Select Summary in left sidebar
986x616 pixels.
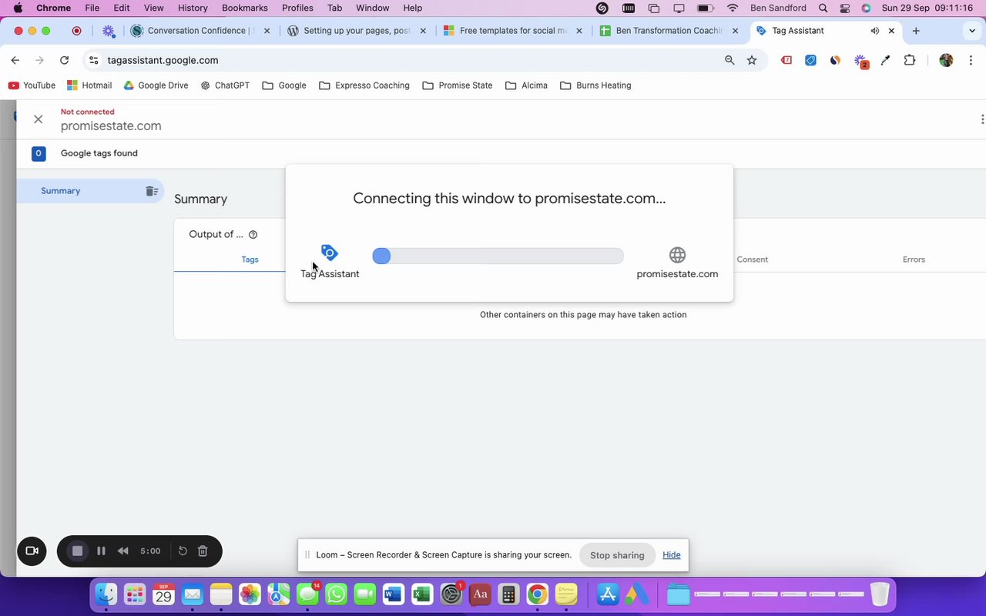pos(91,191)
